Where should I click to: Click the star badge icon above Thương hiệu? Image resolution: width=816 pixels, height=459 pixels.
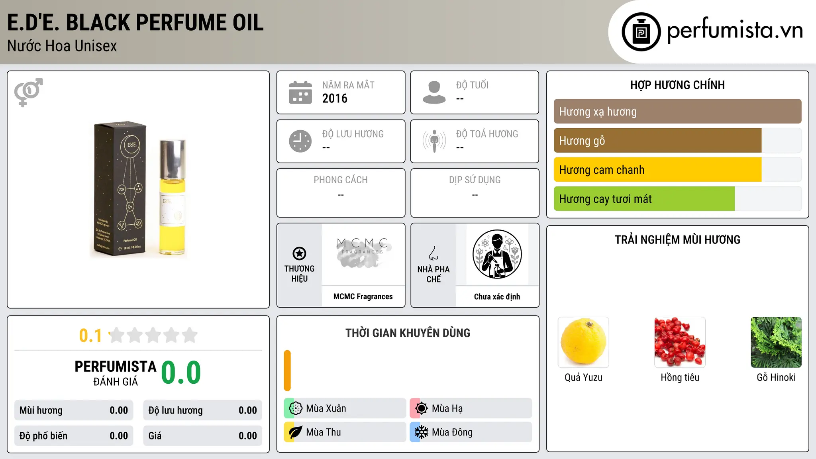pyautogui.click(x=299, y=253)
